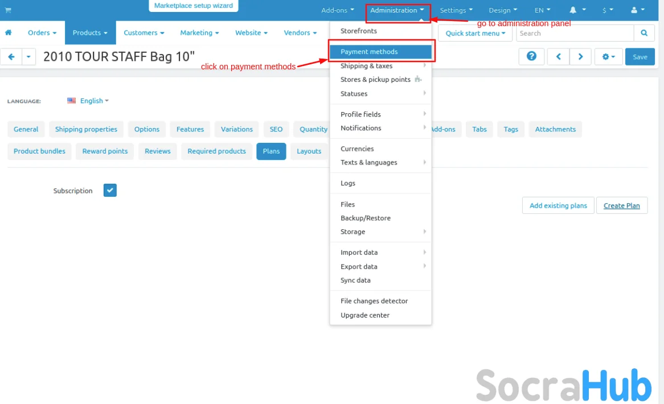Expand Import data submenu
Viewport: 664px width, 404px height.
[x=380, y=253]
